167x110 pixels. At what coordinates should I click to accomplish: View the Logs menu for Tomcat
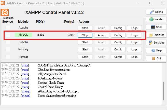point(134,57)
